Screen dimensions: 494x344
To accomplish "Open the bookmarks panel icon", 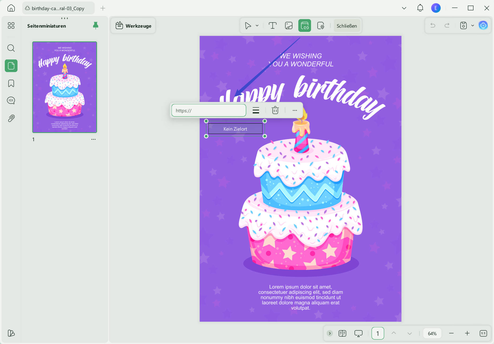I will tap(11, 83).
